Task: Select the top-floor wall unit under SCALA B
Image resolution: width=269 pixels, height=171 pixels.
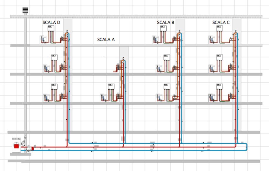Action: [163, 28]
